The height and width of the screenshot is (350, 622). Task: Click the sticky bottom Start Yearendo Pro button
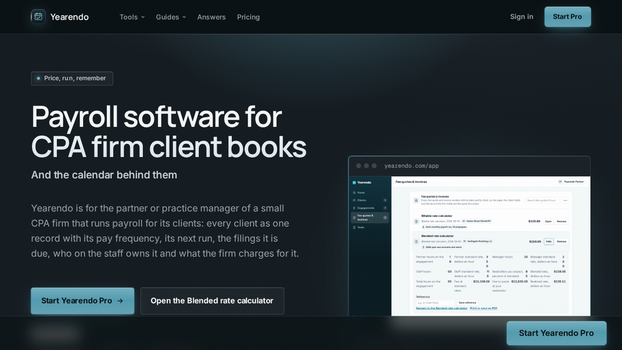coord(556,333)
